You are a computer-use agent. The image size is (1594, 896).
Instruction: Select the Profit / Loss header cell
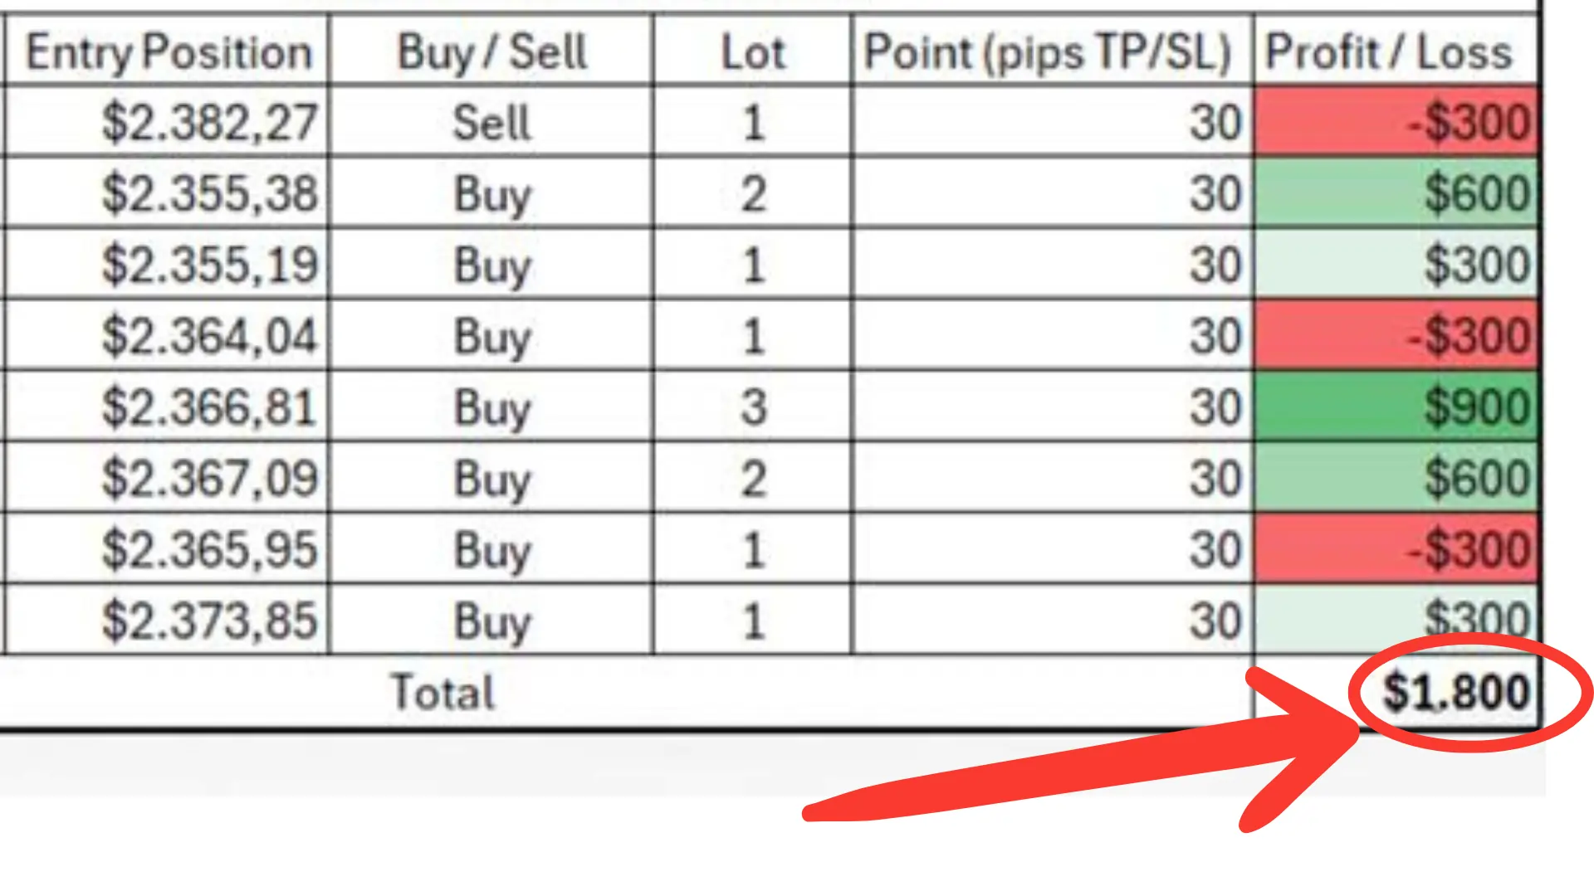[1396, 50]
